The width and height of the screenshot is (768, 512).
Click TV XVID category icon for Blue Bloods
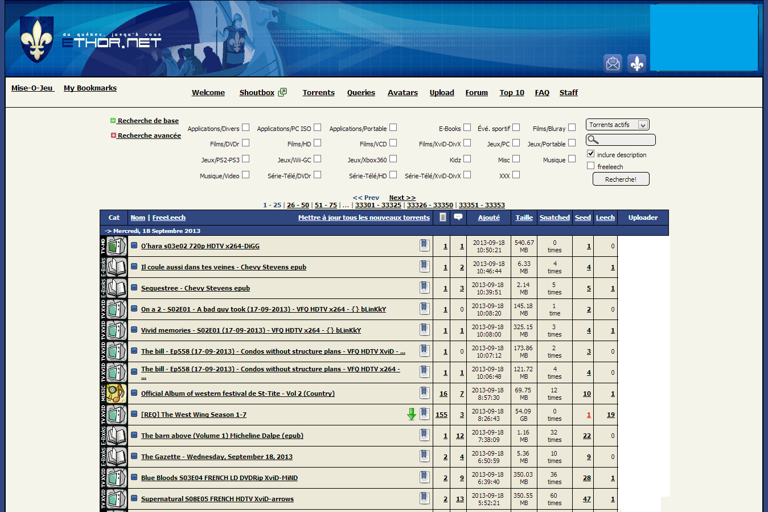(x=117, y=478)
